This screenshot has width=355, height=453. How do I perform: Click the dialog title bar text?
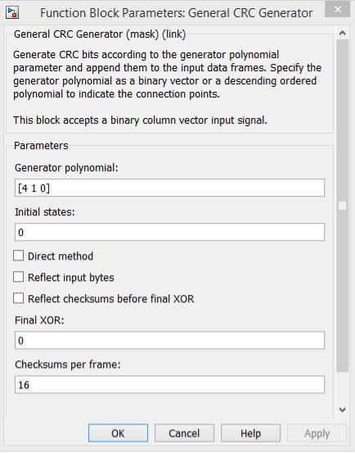(x=176, y=13)
